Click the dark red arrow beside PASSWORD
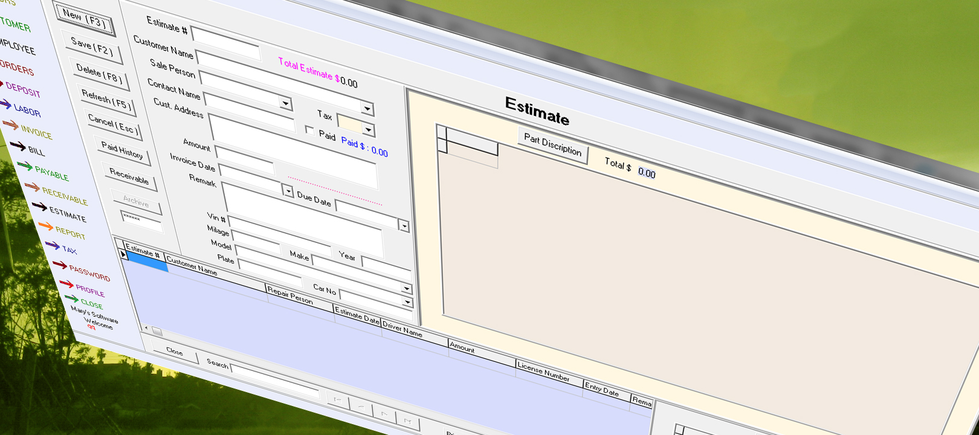 pos(59,265)
